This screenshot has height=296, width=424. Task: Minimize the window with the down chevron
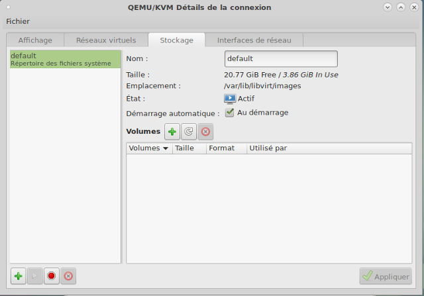point(388,7)
